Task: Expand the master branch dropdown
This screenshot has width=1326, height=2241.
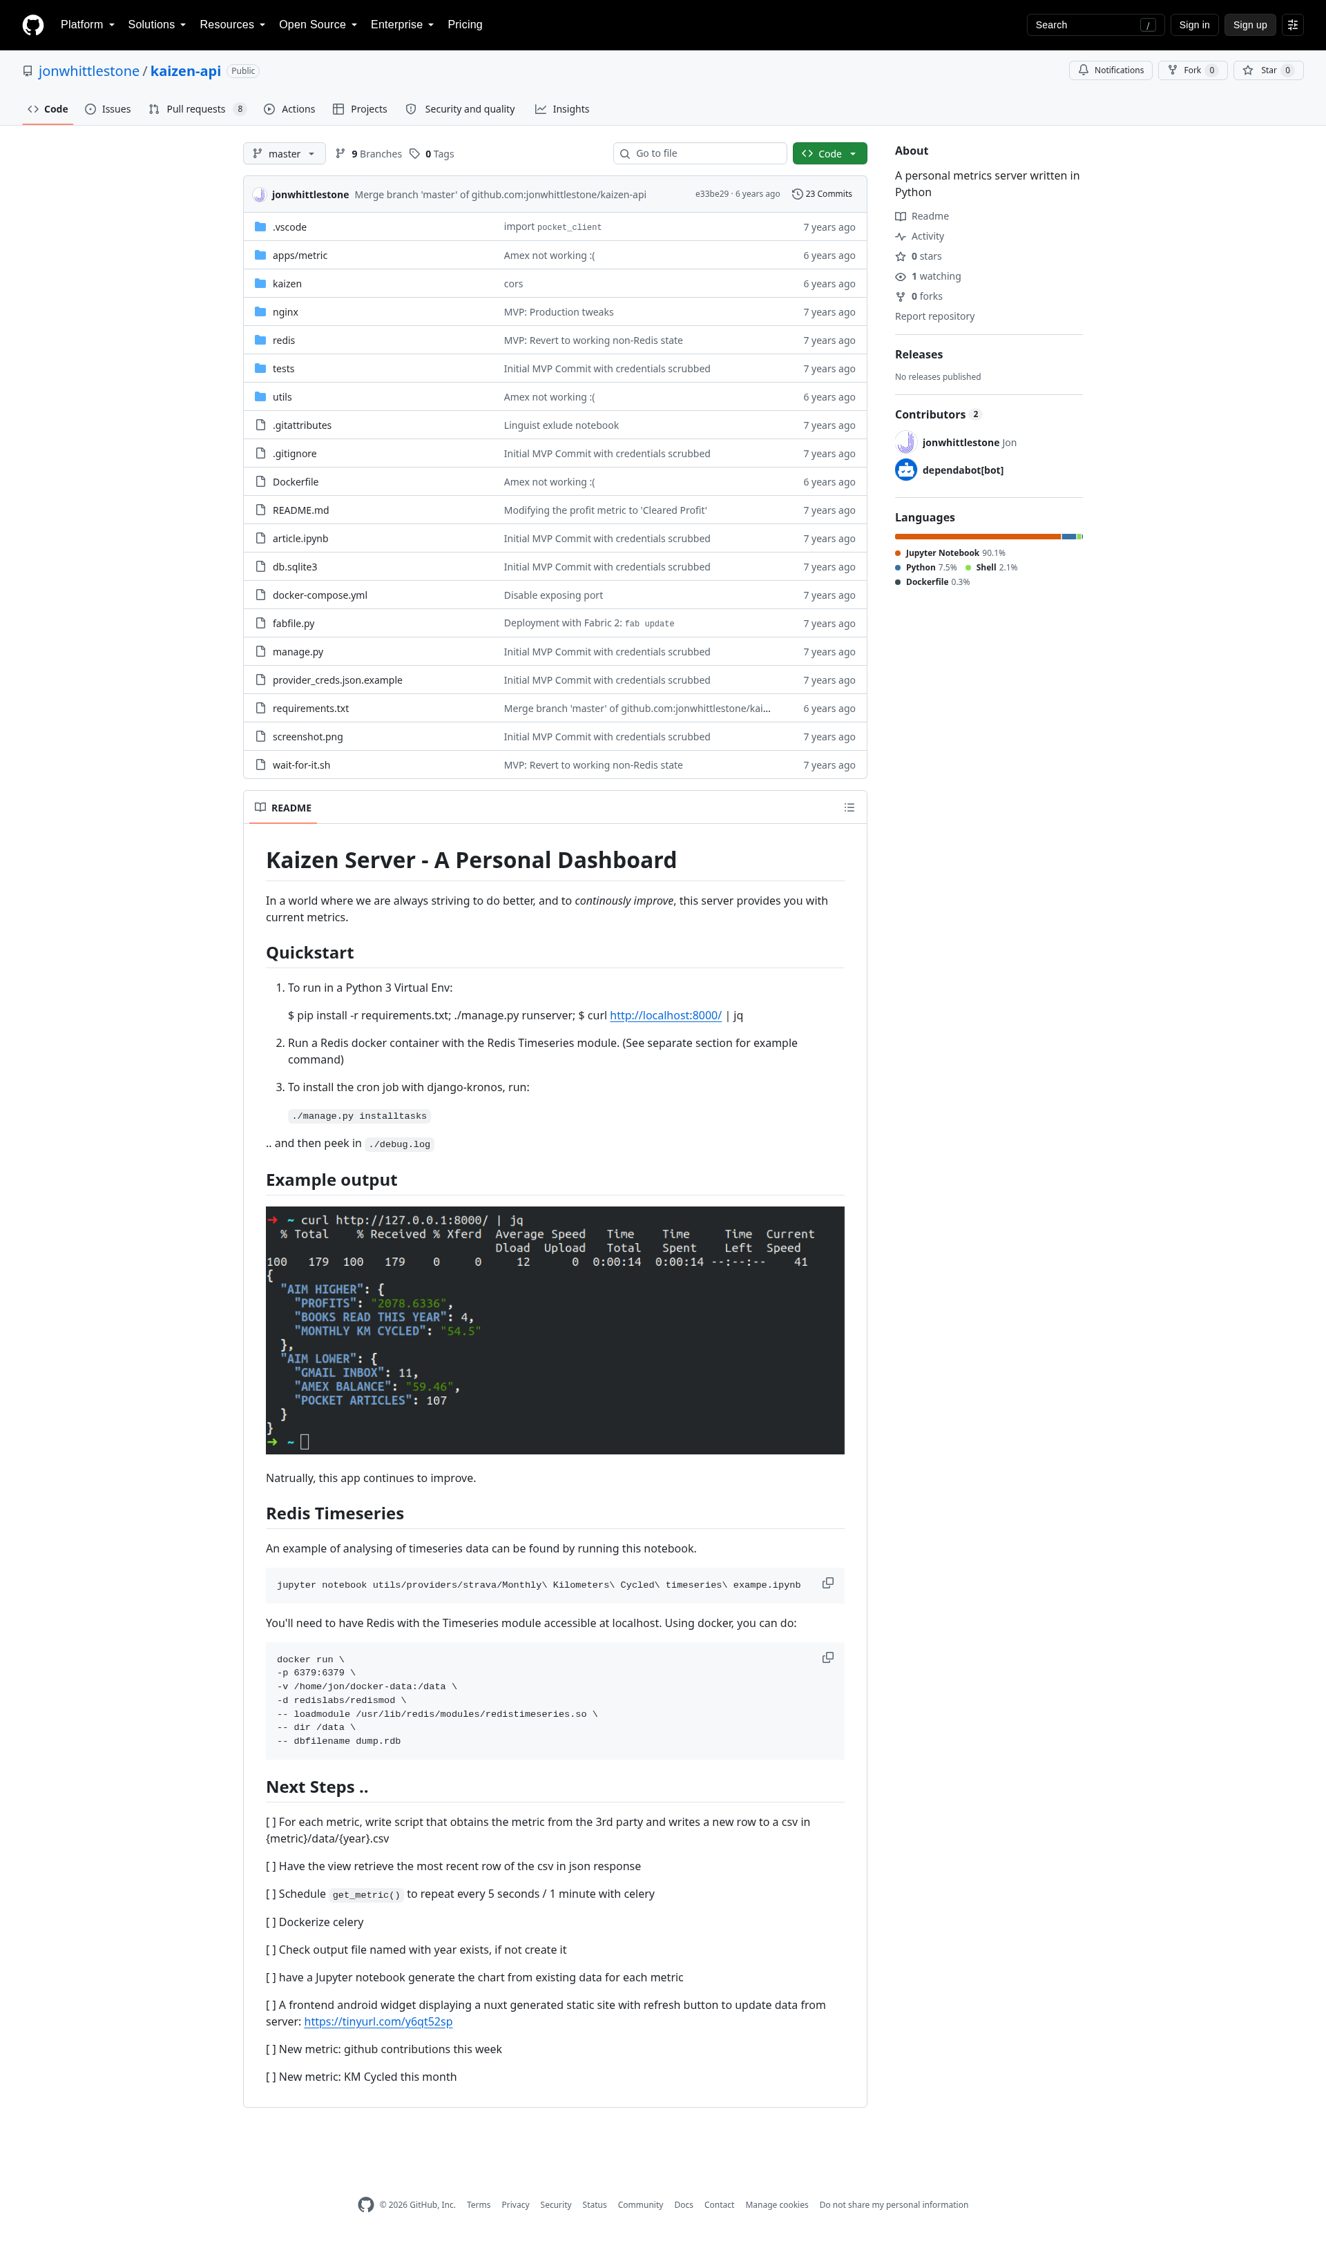Action: (284, 154)
